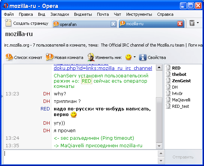Click the RED sender nick in chat

tap(45, 109)
